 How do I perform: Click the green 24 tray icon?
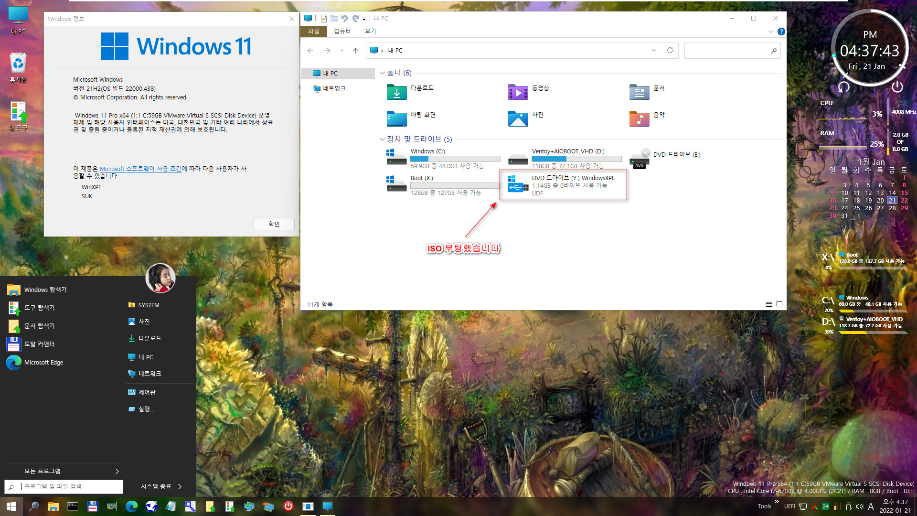[825, 506]
